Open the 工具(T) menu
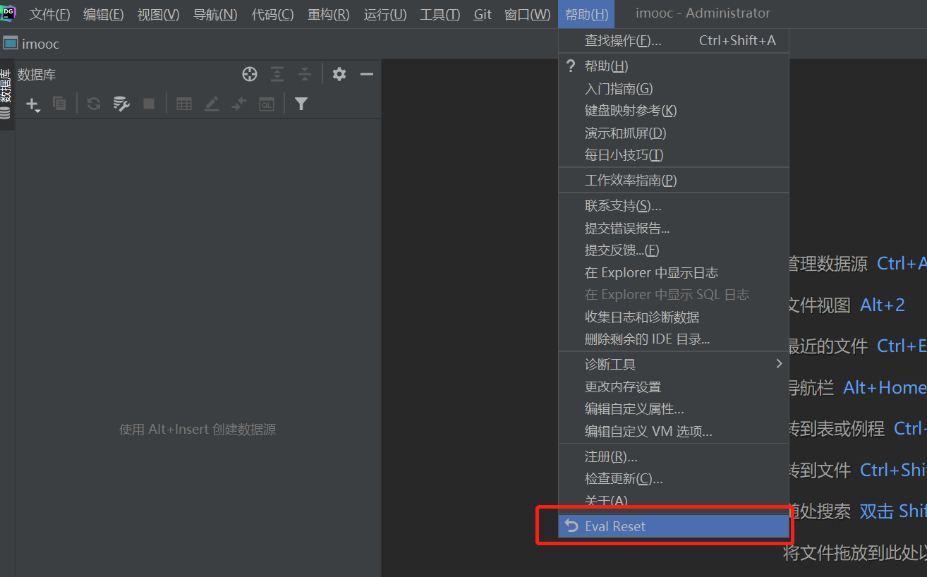Image resolution: width=927 pixels, height=577 pixels. (x=440, y=14)
